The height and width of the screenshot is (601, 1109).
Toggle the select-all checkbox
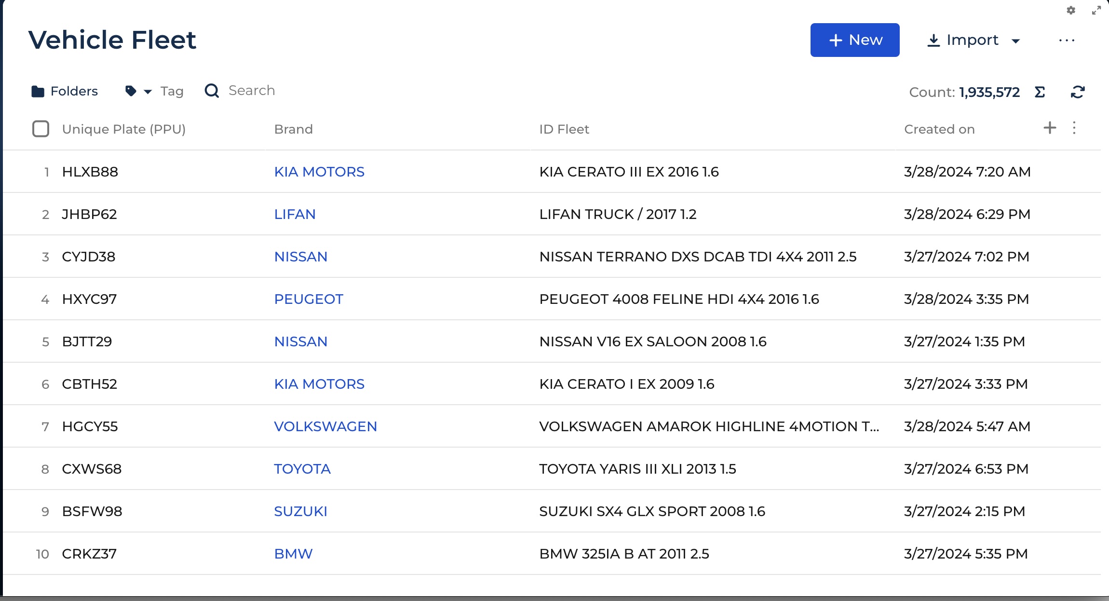[41, 129]
